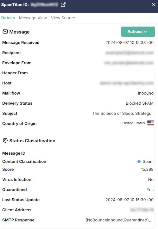Image resolution: width=158 pixels, height=229 pixels.
Task: Click the blurred Recipient email address
Action: [x=130, y=53]
